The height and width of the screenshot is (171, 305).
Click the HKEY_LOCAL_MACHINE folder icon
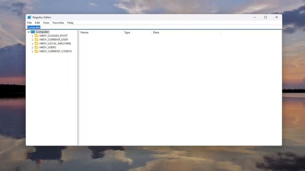tap(36, 43)
